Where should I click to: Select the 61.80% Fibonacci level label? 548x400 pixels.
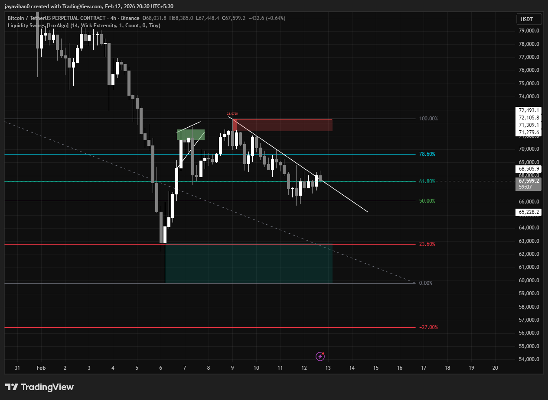(x=427, y=181)
